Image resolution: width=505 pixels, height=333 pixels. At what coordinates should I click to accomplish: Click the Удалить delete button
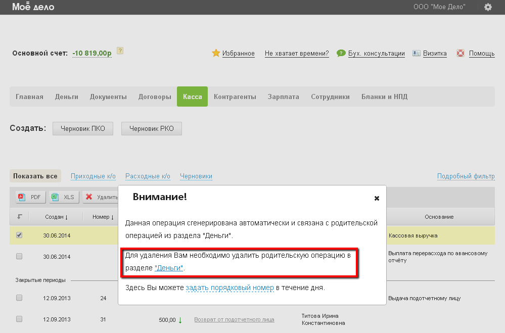coord(101,197)
